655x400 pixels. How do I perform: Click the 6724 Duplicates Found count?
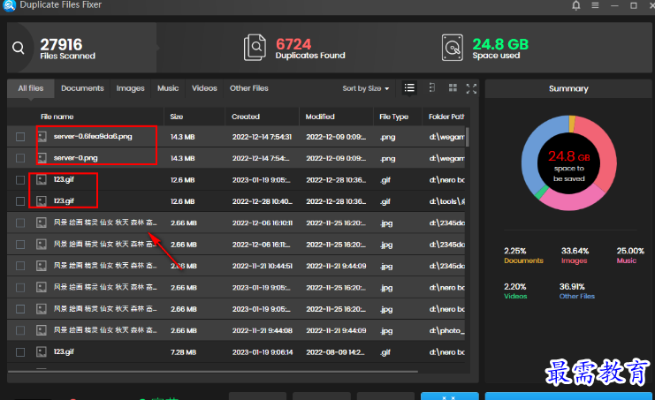(293, 44)
